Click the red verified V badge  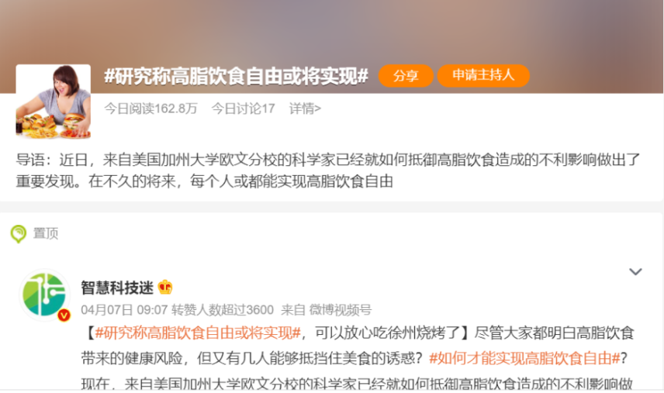tap(64, 315)
